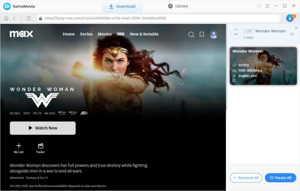Go to browser home icon
The height and width of the screenshot is (191, 300).
point(6,18)
